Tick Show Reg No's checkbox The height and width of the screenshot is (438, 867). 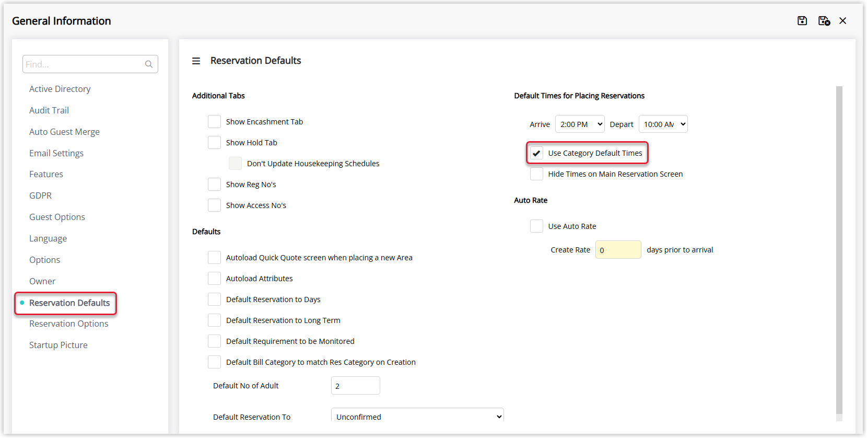click(214, 185)
